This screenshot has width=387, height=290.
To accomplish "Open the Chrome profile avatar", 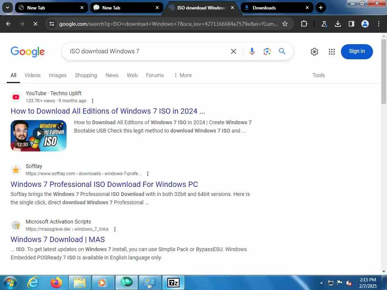I will coord(365,24).
